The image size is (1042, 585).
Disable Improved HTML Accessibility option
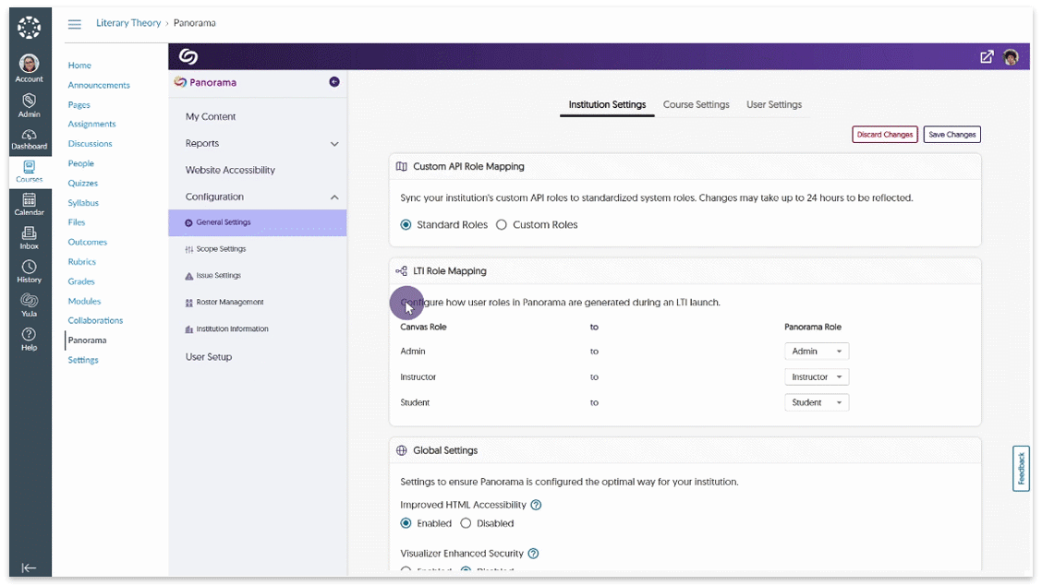point(466,523)
